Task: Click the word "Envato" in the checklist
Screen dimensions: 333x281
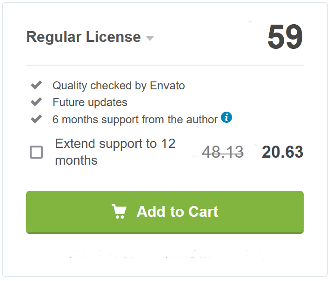Action: [167, 86]
